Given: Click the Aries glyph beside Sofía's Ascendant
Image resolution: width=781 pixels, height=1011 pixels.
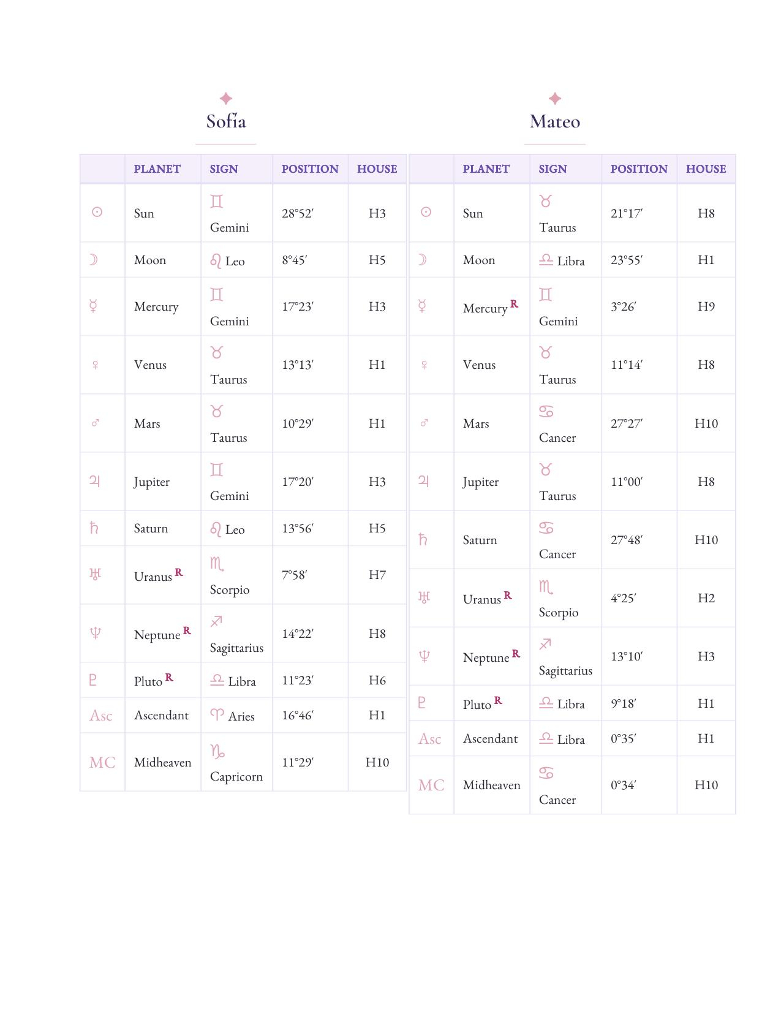Looking at the screenshot, I should [x=217, y=714].
